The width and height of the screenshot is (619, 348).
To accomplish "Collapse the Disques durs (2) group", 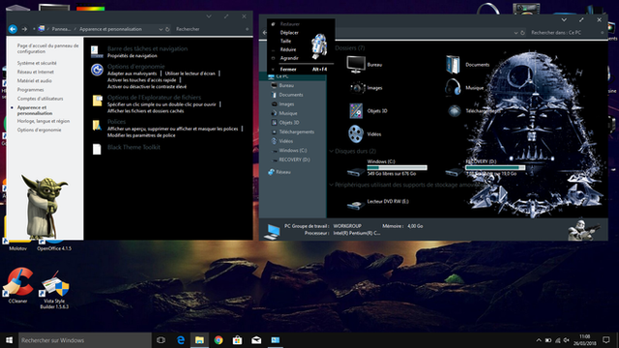I will (x=332, y=151).
